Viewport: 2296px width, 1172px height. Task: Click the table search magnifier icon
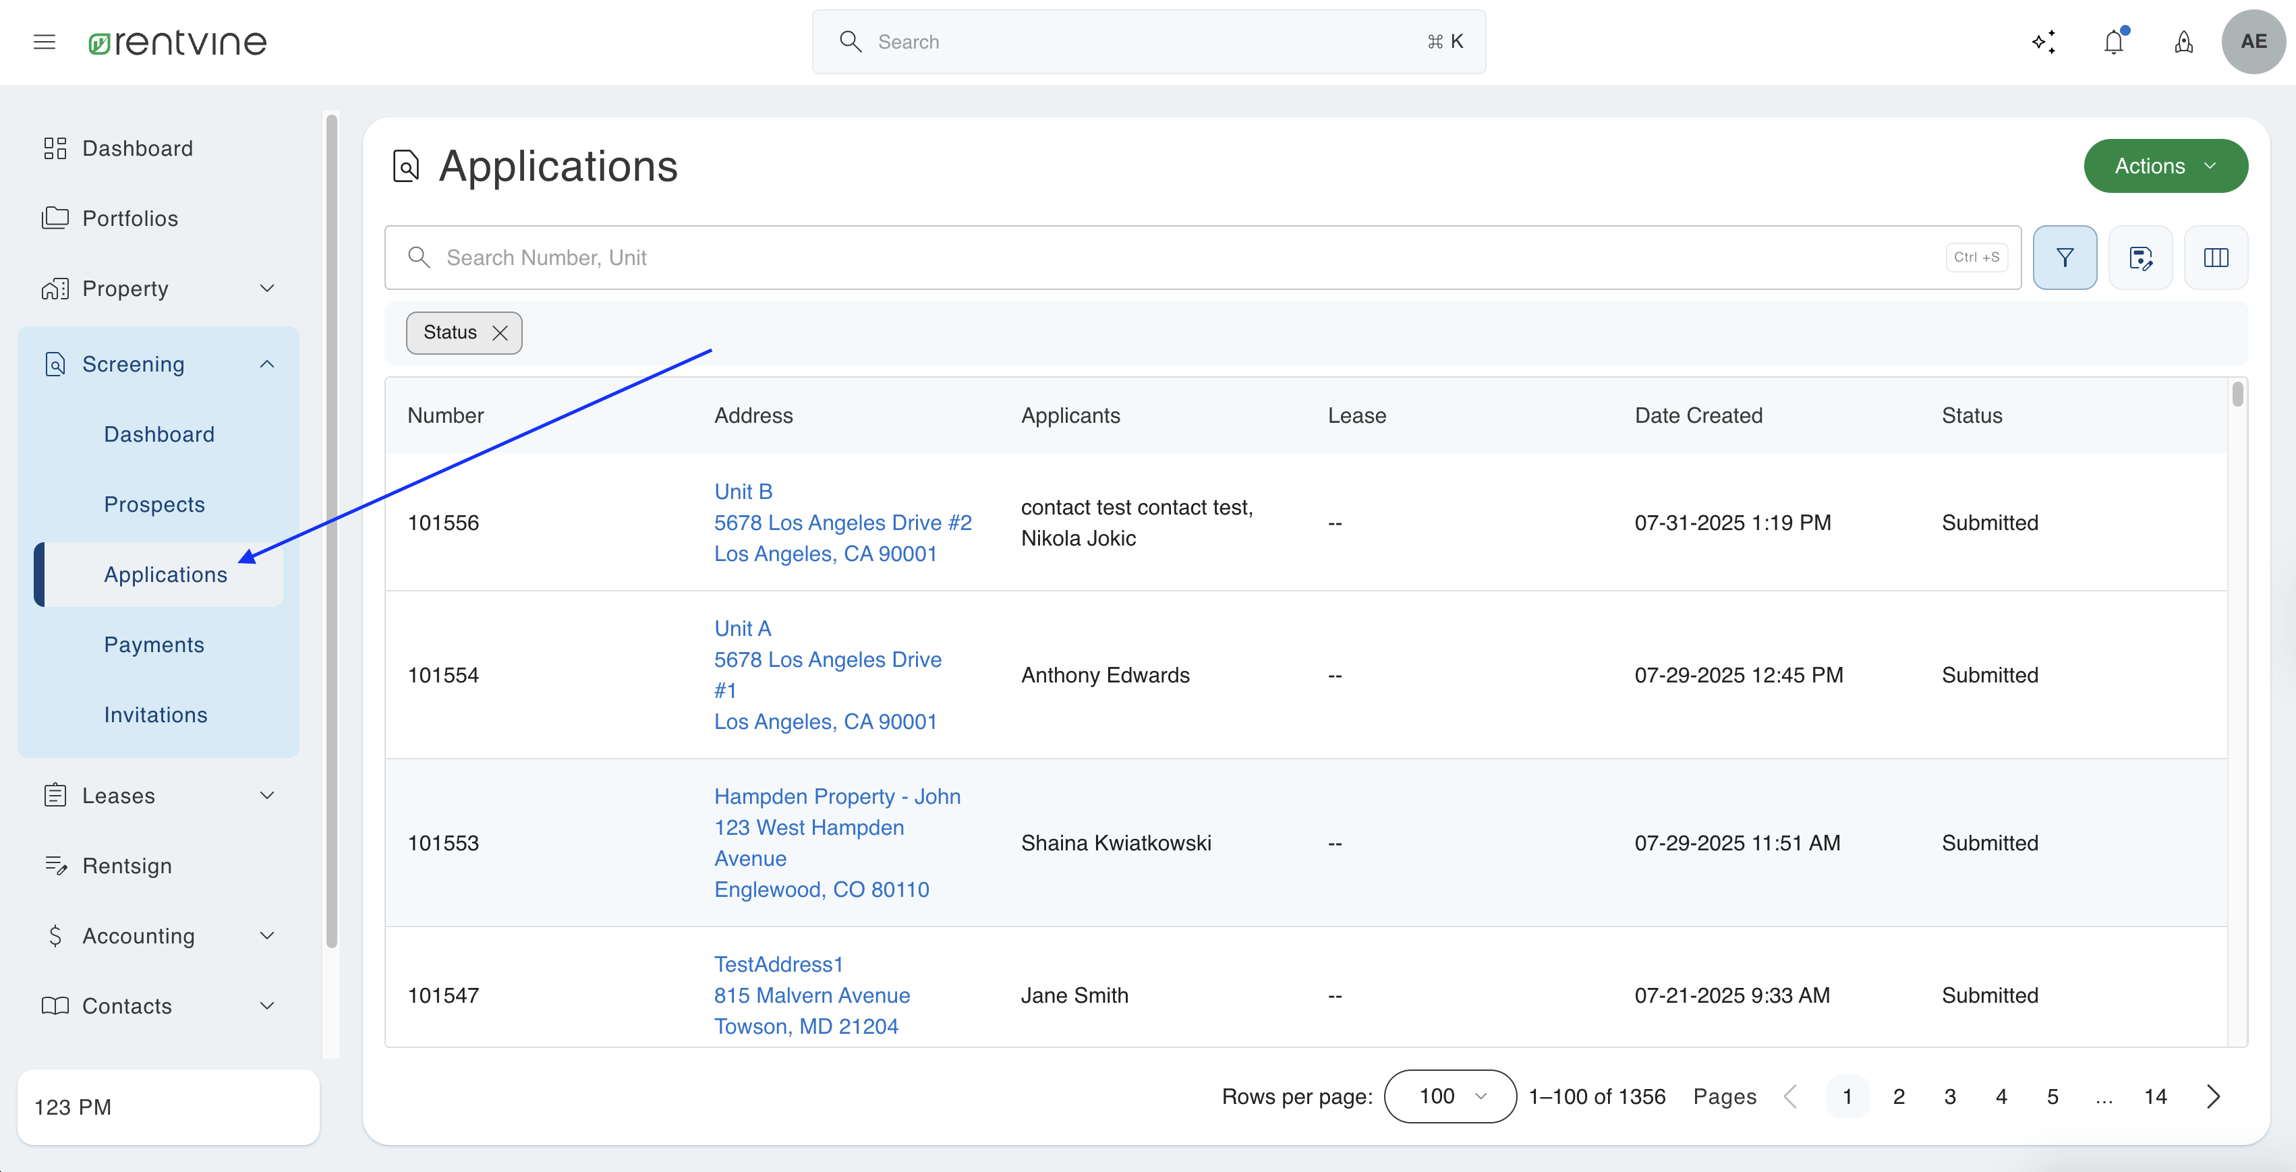click(x=419, y=258)
